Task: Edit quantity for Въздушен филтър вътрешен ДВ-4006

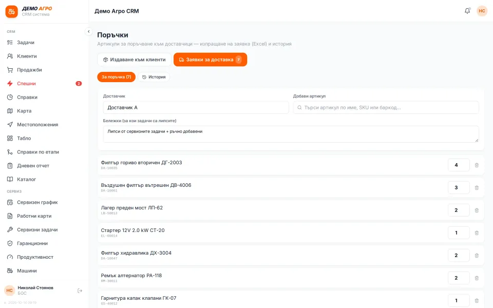Action: pos(459,188)
